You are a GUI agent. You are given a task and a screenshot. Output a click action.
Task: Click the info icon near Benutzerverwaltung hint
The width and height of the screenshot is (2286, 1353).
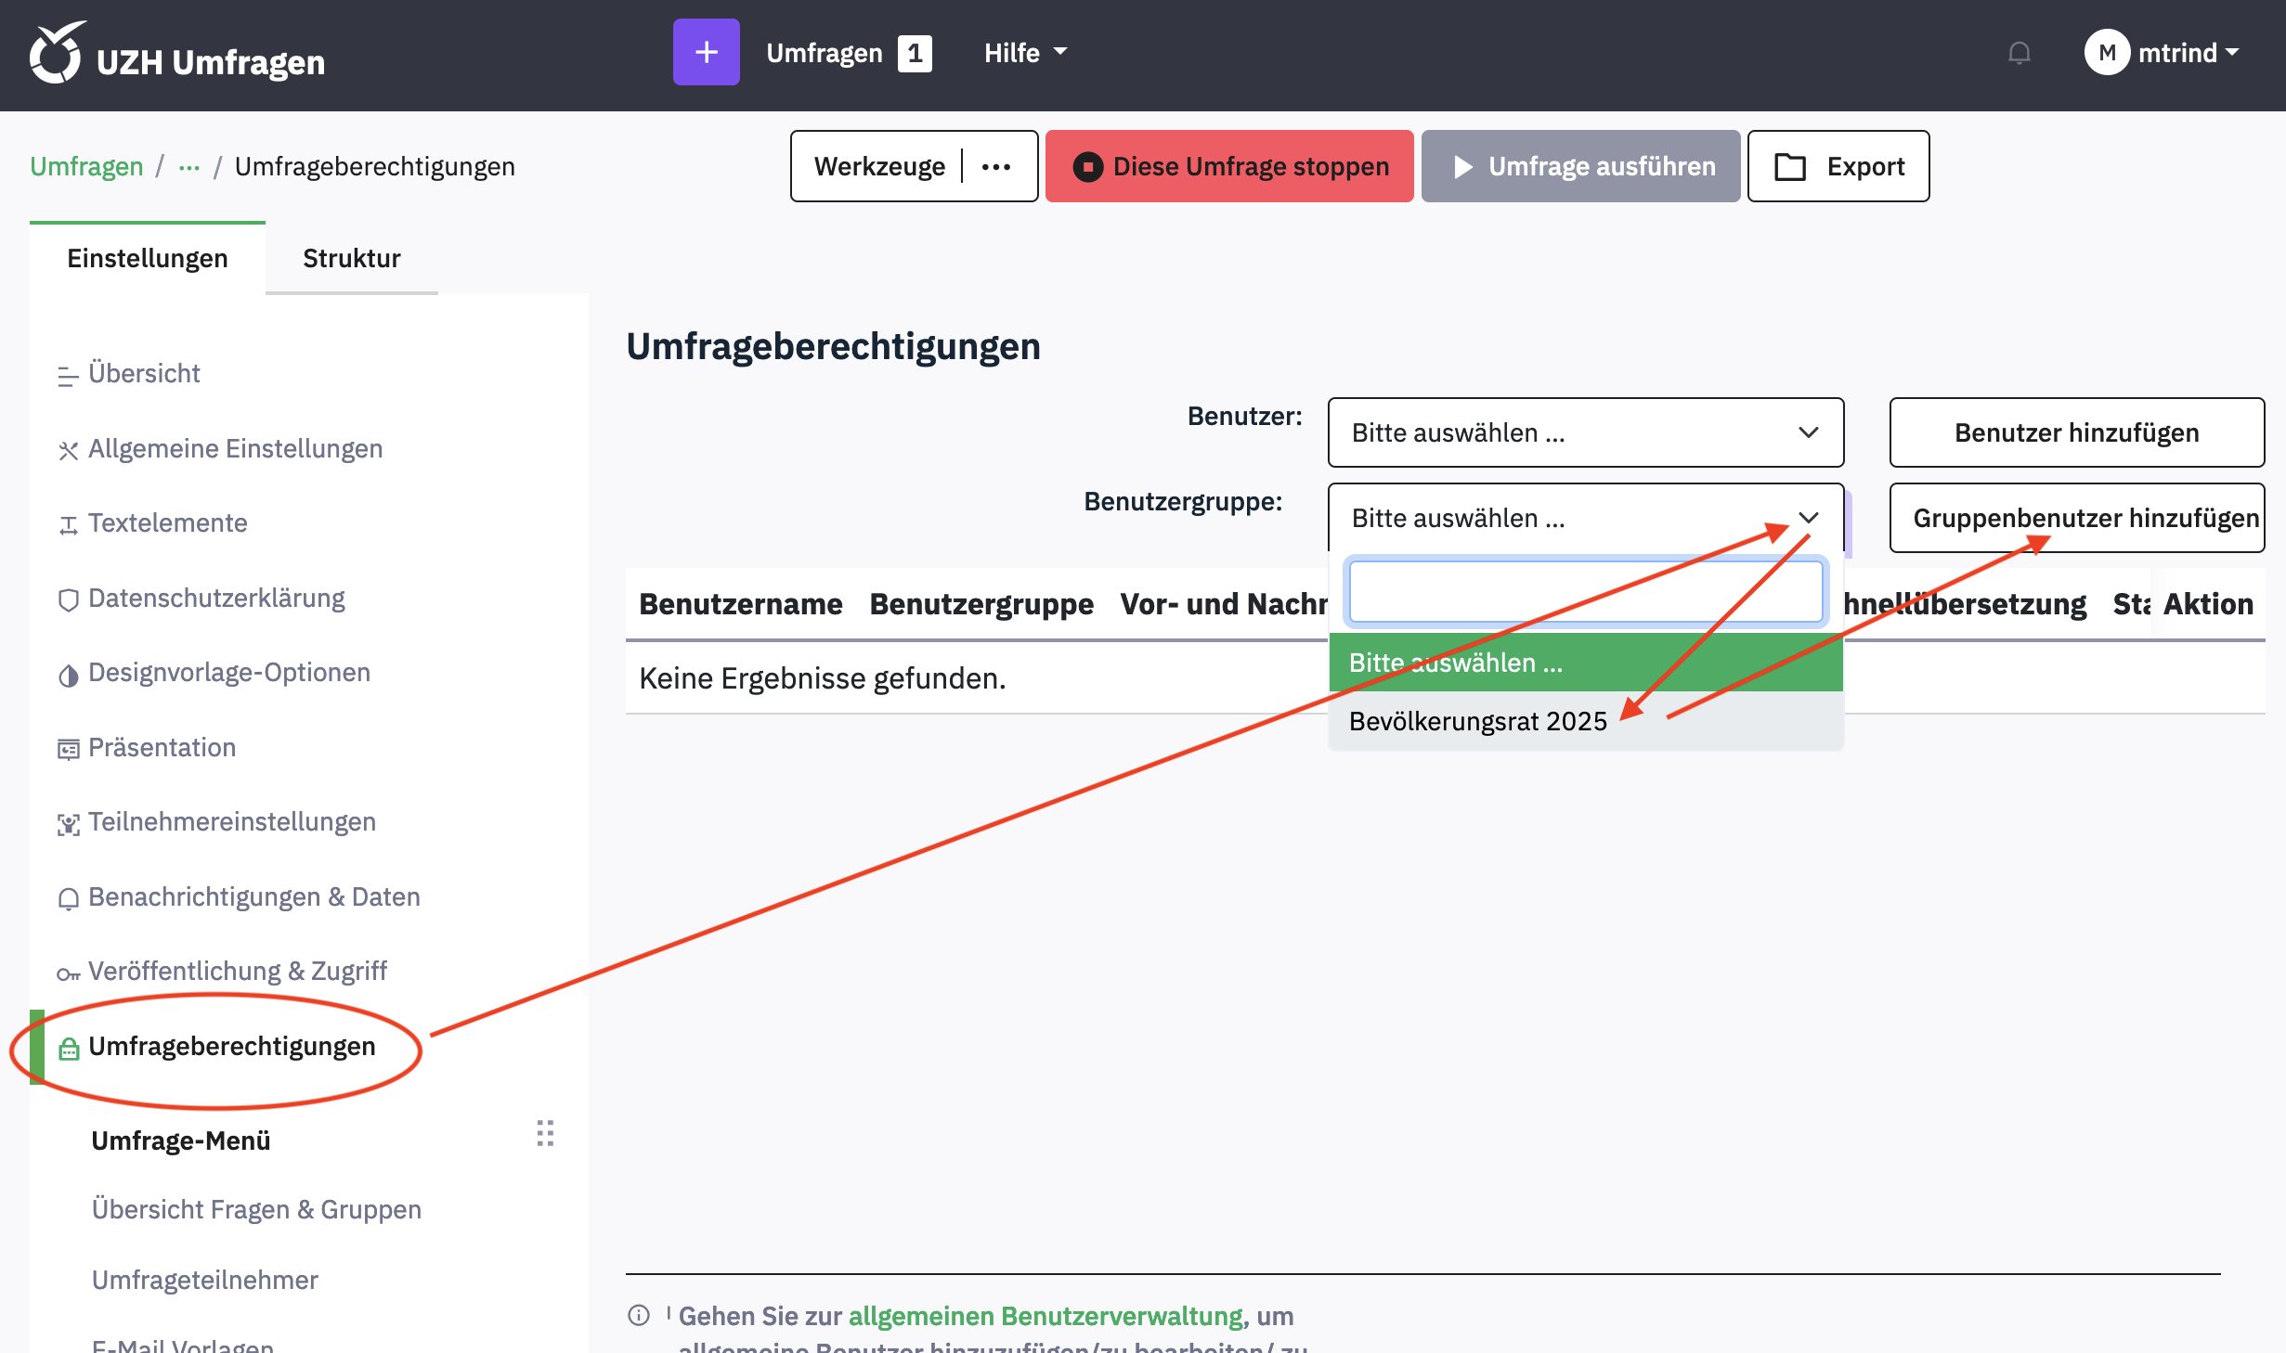point(639,1315)
